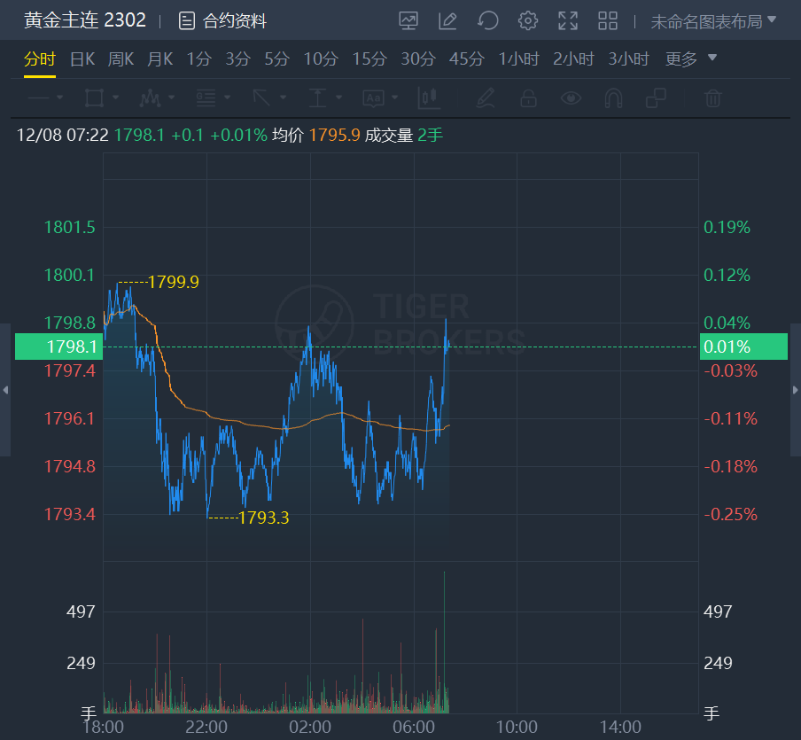Expand the 更多 timeframe dropdown
This screenshot has width=801, height=740.
691,59
